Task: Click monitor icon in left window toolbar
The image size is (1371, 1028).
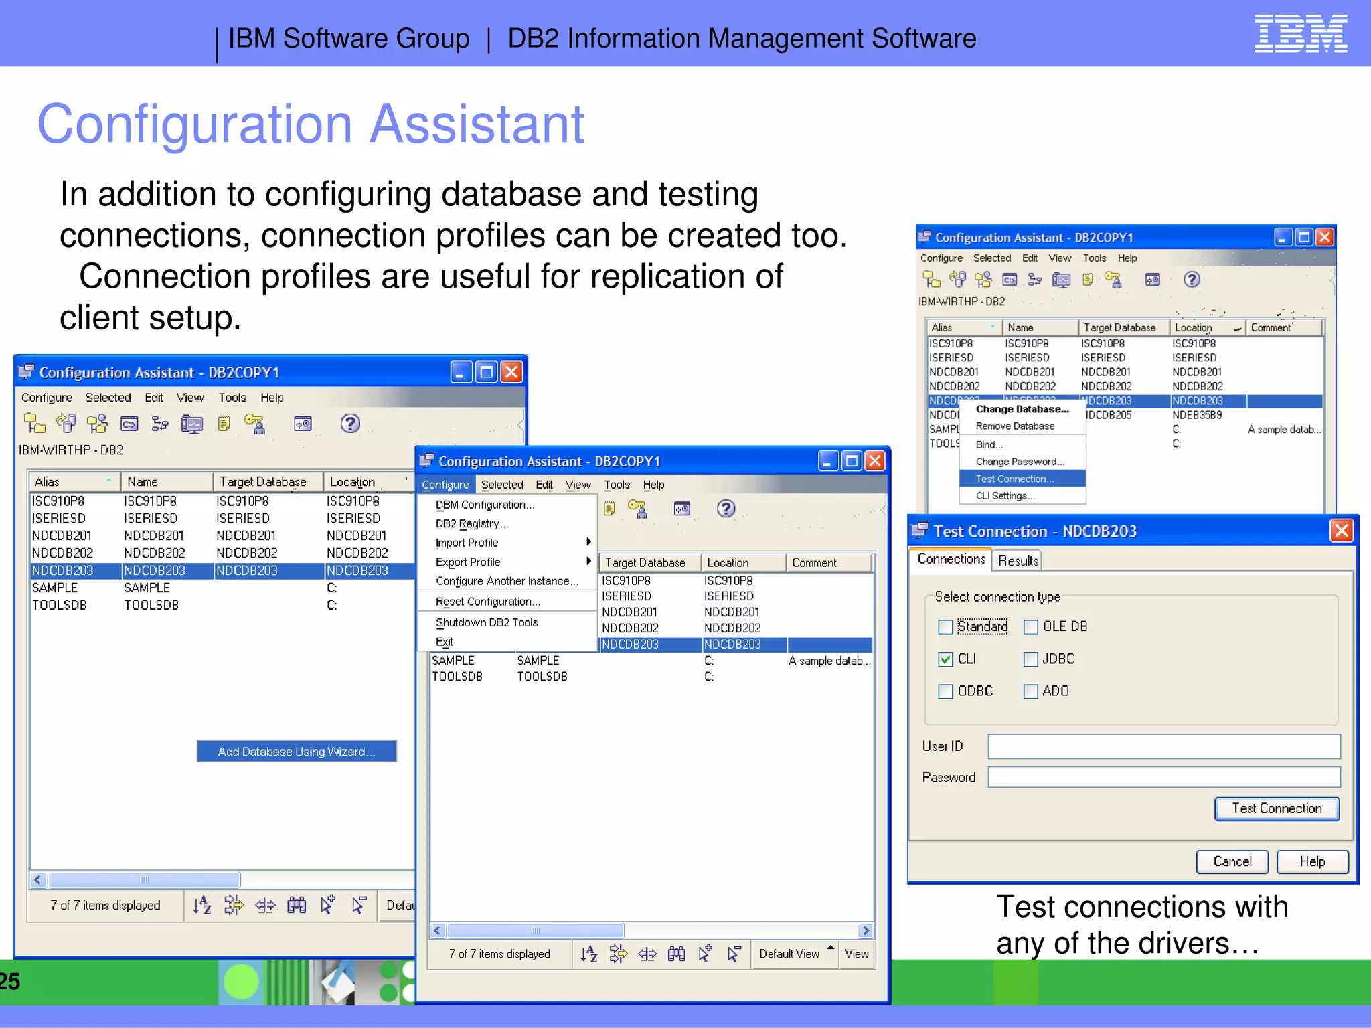Action: tap(192, 424)
